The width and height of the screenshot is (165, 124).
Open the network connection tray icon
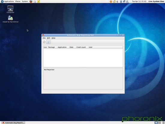click(124, 2)
